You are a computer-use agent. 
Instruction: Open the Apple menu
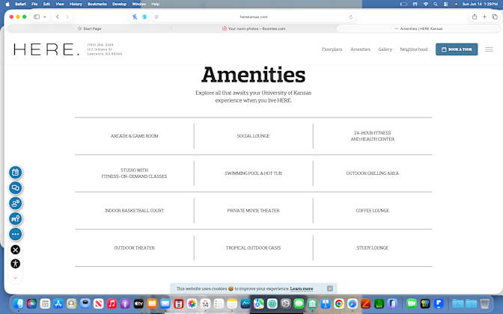click(7, 4)
